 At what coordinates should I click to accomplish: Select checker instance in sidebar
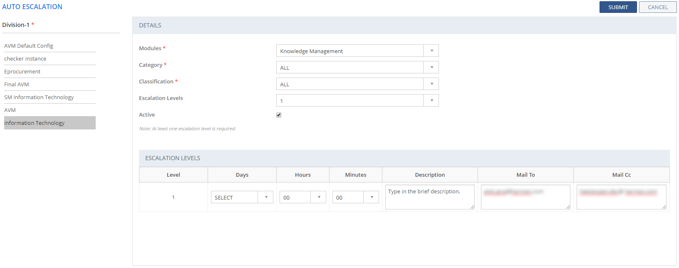25,58
